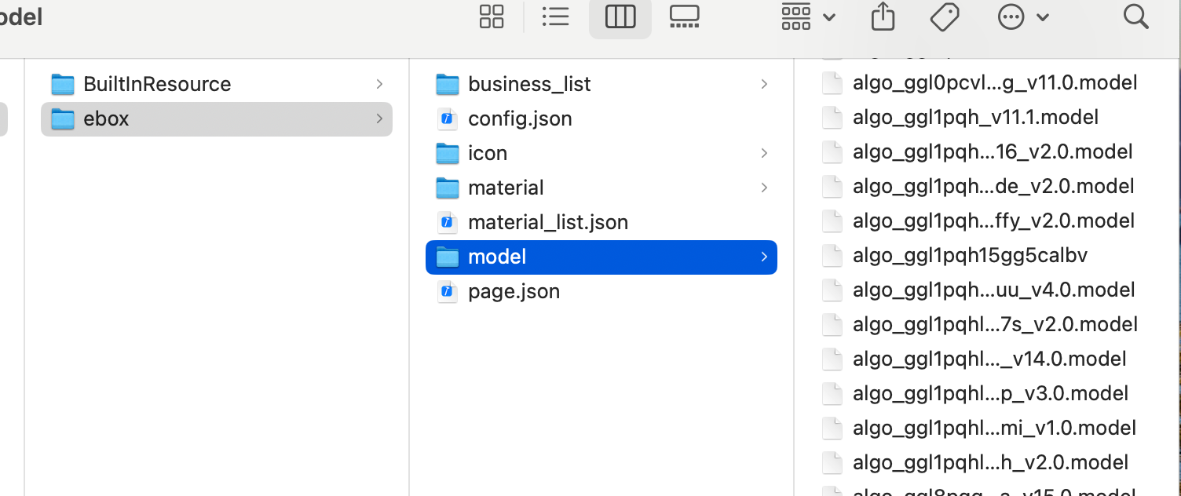
Task: Click the Share icon
Action: click(883, 16)
